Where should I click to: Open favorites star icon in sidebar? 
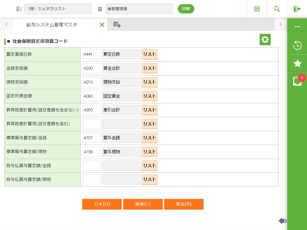(297, 63)
